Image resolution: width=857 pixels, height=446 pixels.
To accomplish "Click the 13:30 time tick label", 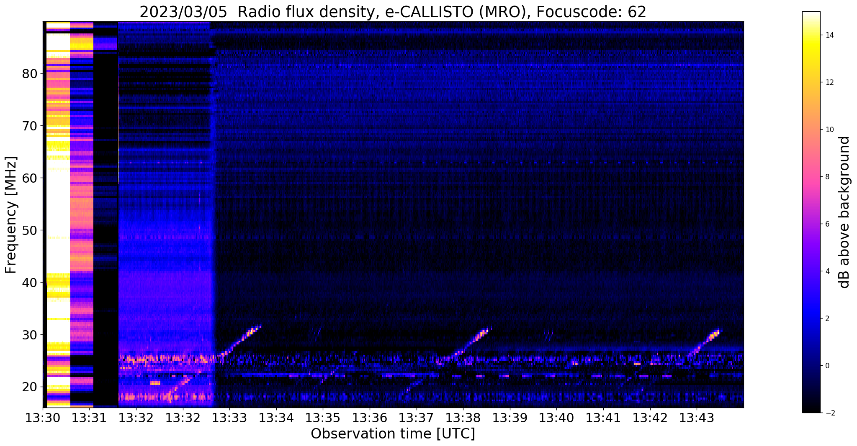I will [x=43, y=418].
